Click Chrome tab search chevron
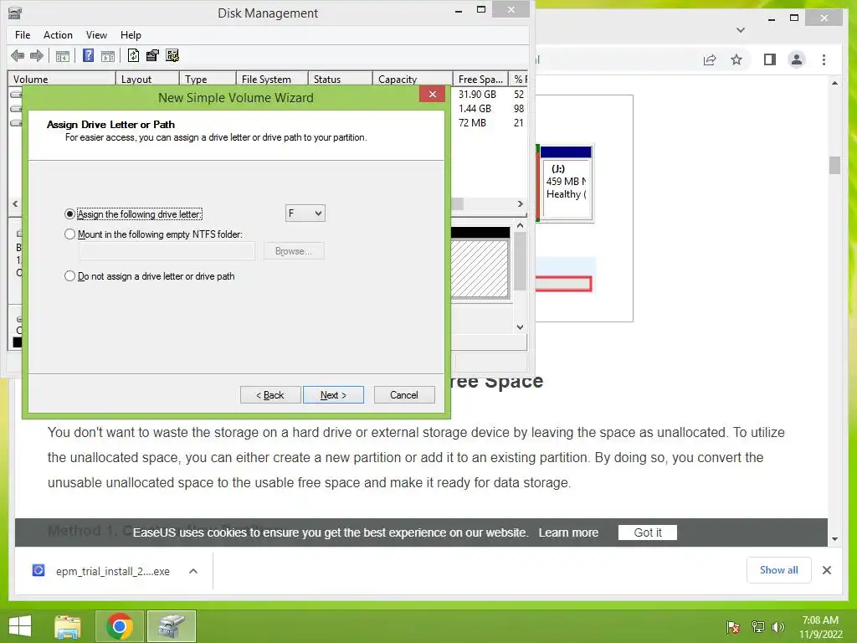This screenshot has width=857, height=643. pyautogui.click(x=741, y=30)
